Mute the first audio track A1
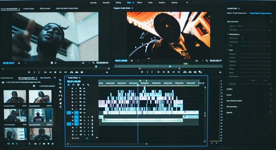Screen dimensions: 276x150 [85, 117]
